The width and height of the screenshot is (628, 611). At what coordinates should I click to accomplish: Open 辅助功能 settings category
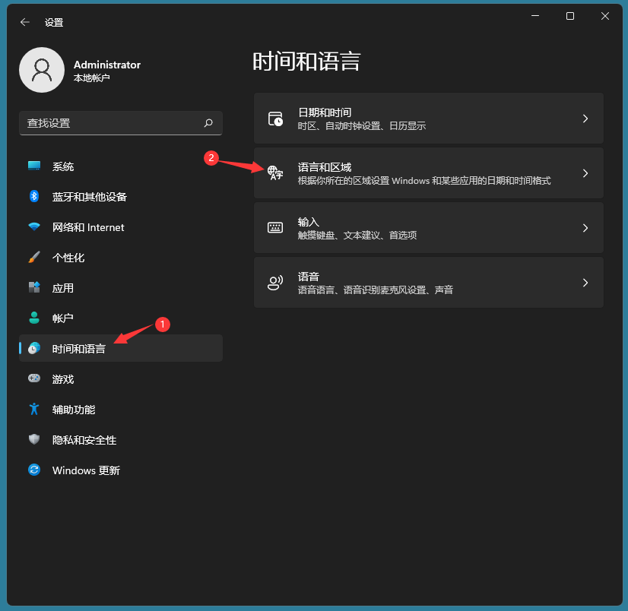121,409
